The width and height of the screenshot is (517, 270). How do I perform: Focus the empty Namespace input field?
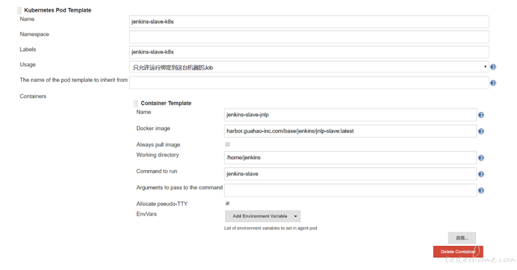[x=309, y=37]
